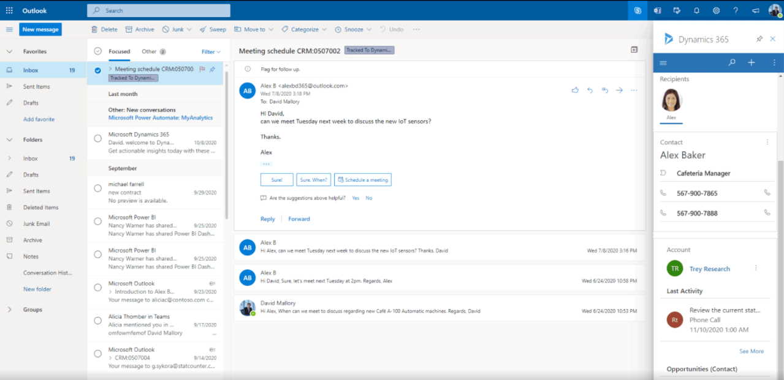
Task: Select the Microsoft Dynamics 365 message checkbox
Action: [97, 138]
